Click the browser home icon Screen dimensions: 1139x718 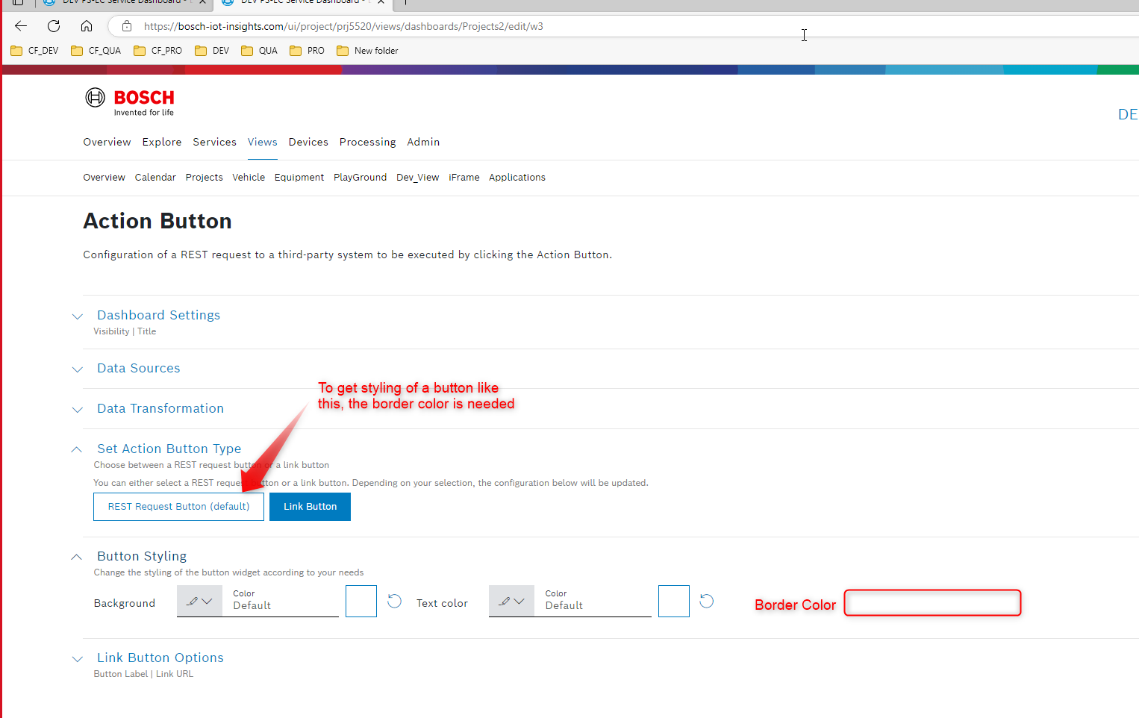pos(87,26)
